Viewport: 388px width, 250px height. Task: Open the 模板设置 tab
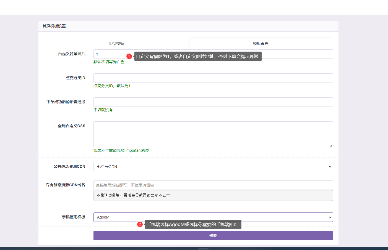pos(261,43)
